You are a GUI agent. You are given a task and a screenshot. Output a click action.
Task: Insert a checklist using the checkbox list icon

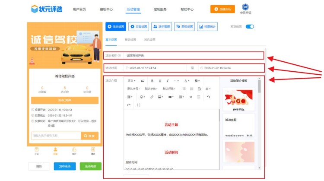tap(199, 89)
